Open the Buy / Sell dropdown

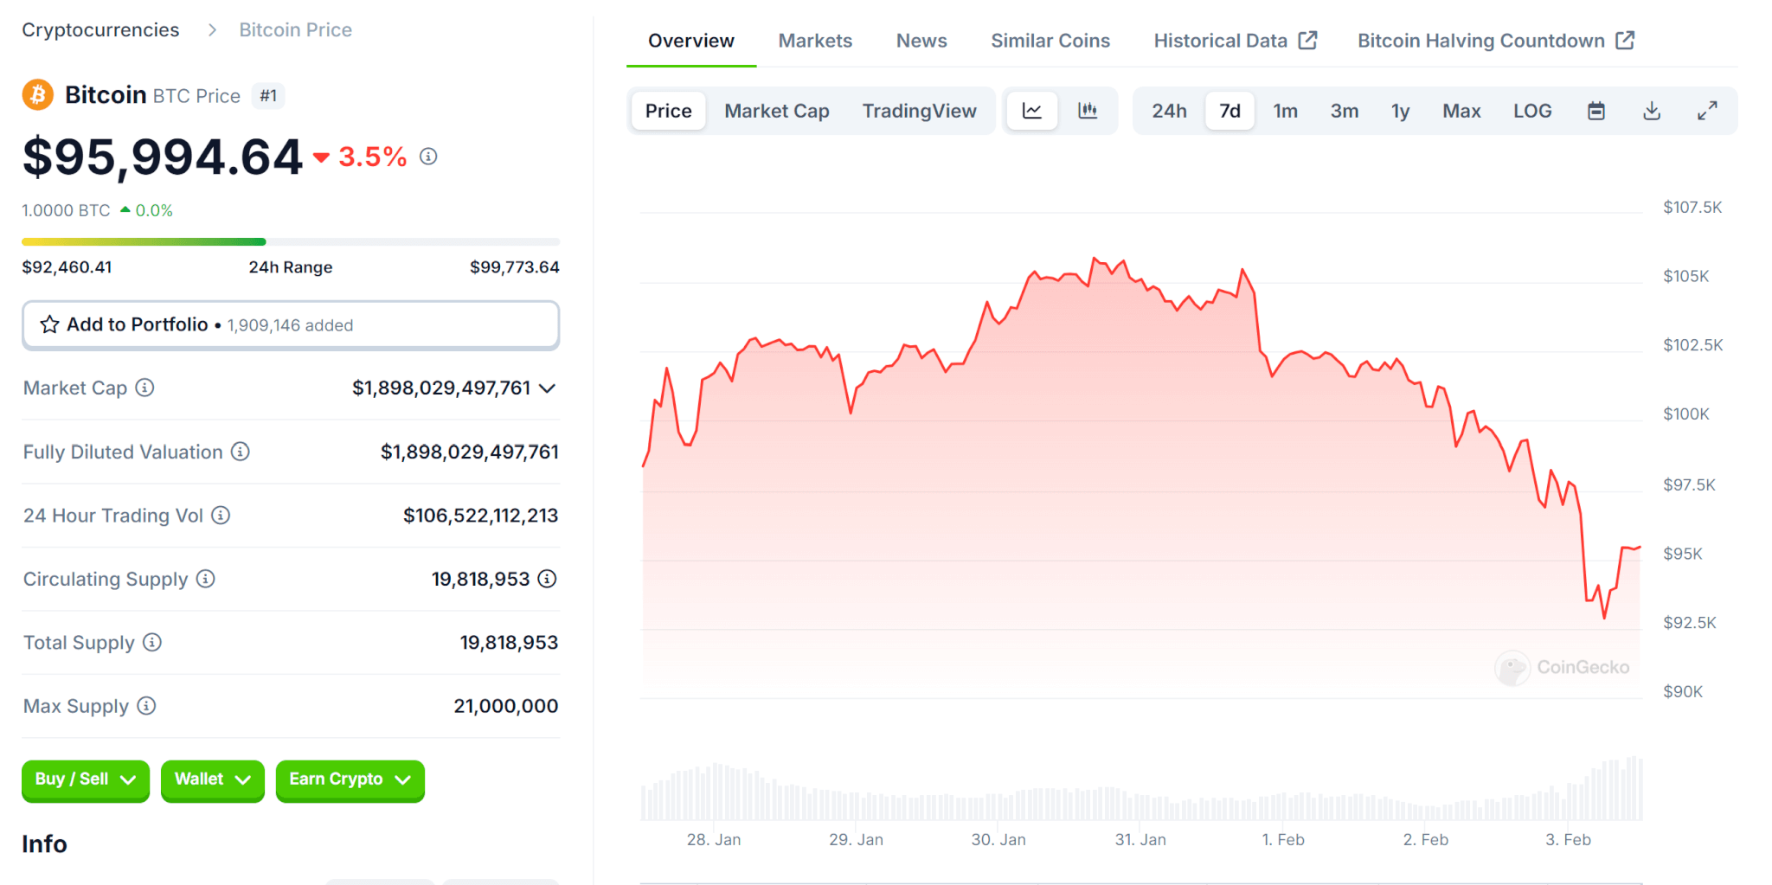click(x=86, y=779)
